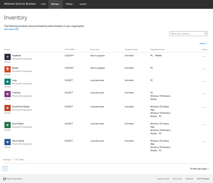Go to the Shop section

click(x=43, y=4)
